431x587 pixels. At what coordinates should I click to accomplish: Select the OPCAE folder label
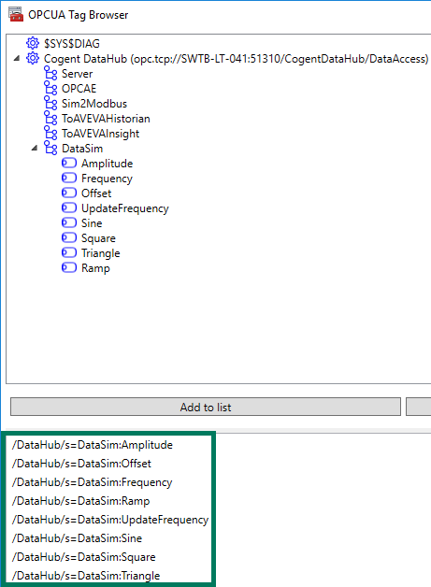(x=79, y=89)
